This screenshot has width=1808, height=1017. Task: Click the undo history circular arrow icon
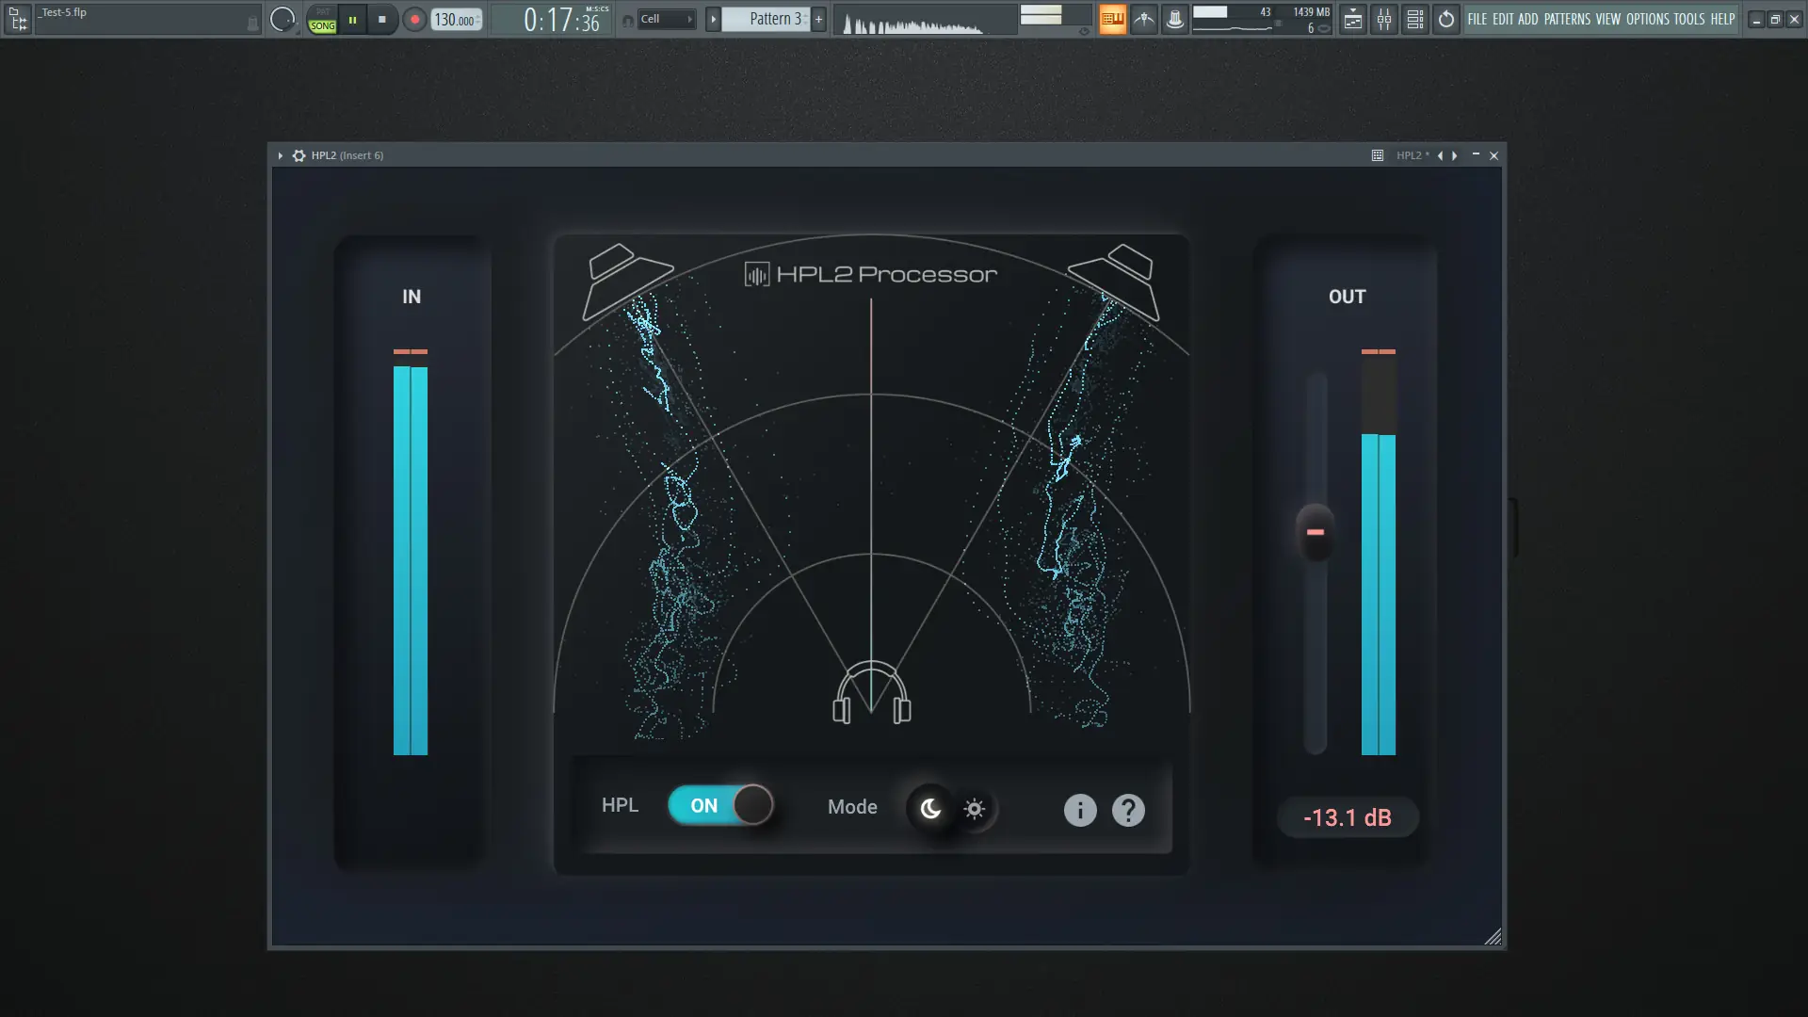tap(1446, 19)
